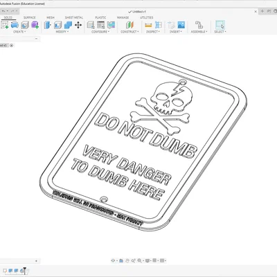Screen dimensions: 277x277
Task: Expand the CONFIGURE dropdown menu
Action: tap(100, 32)
